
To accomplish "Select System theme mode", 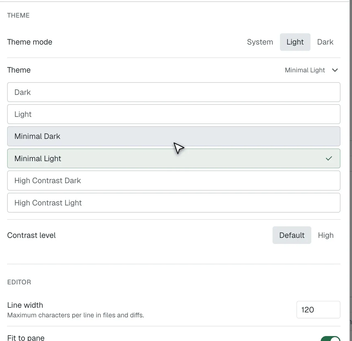I will click(260, 42).
